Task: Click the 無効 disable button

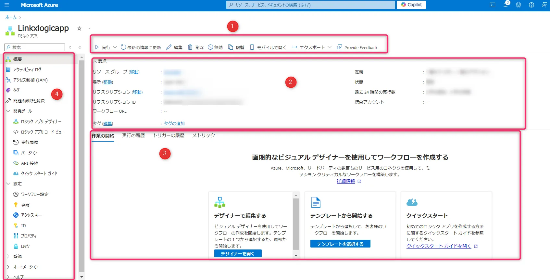Action: click(215, 47)
